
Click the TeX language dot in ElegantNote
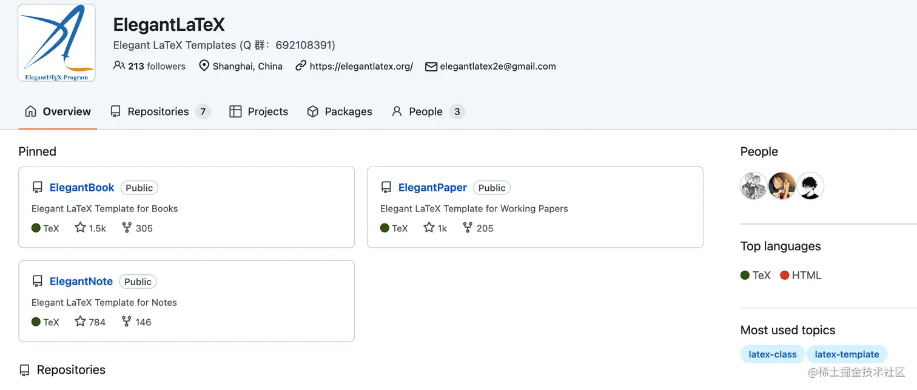(36, 322)
